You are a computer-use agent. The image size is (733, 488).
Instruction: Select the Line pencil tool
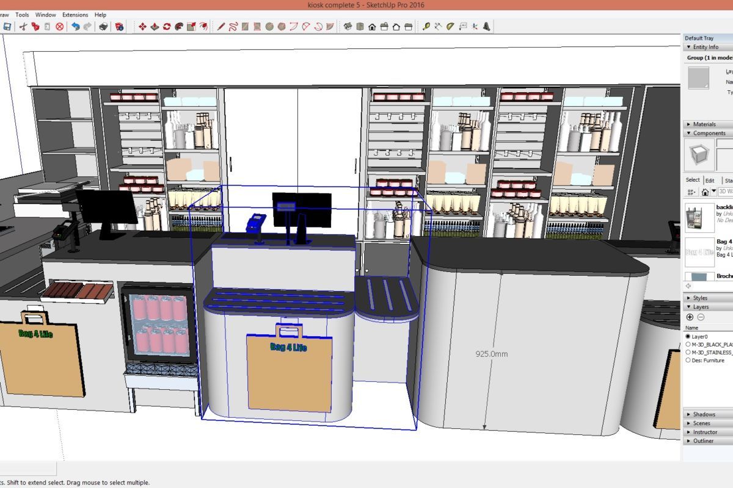coord(221,27)
